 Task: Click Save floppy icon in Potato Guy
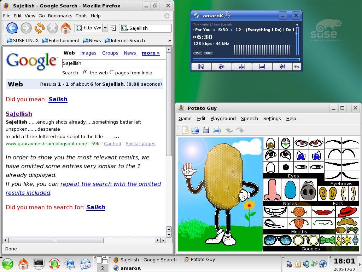206,130
